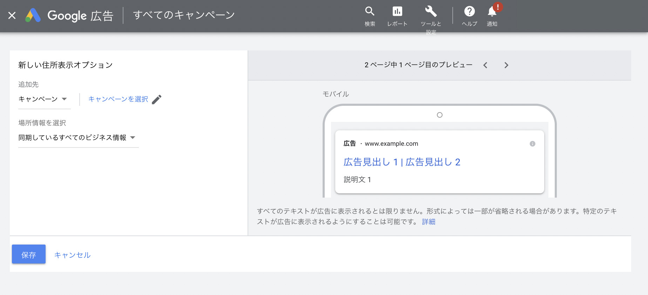Screen dimensions: 648x295
Task: Open the 検索 search tool
Action: point(370,16)
